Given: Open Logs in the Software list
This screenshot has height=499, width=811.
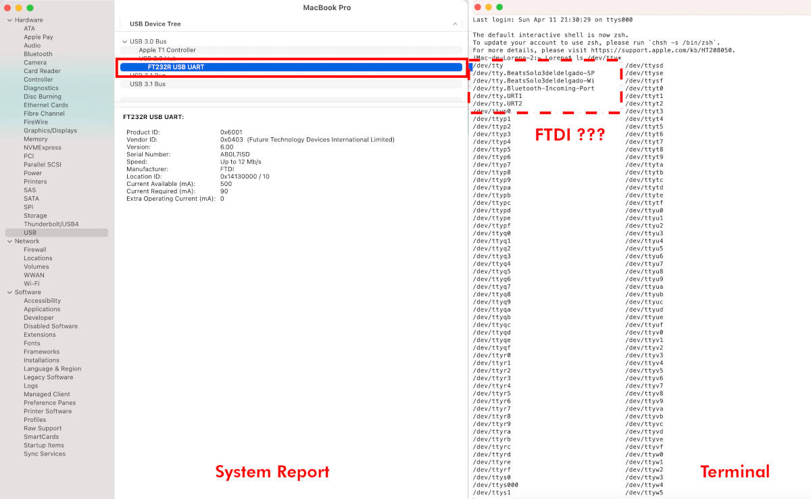Looking at the screenshot, I should (31, 386).
